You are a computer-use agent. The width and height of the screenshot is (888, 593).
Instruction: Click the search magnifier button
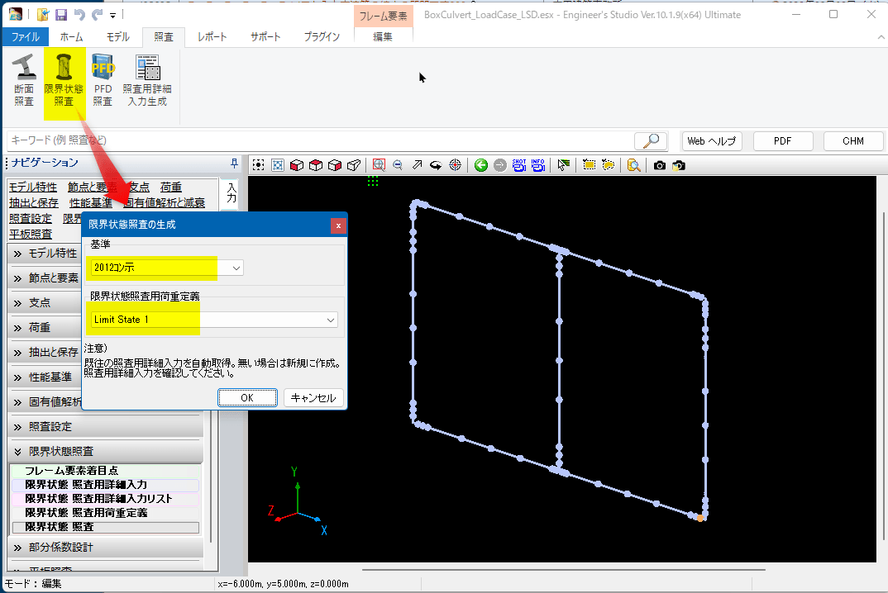coord(651,141)
